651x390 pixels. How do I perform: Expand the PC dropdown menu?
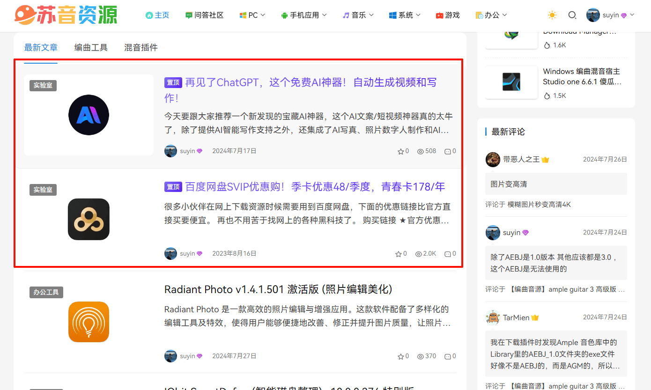[252, 15]
